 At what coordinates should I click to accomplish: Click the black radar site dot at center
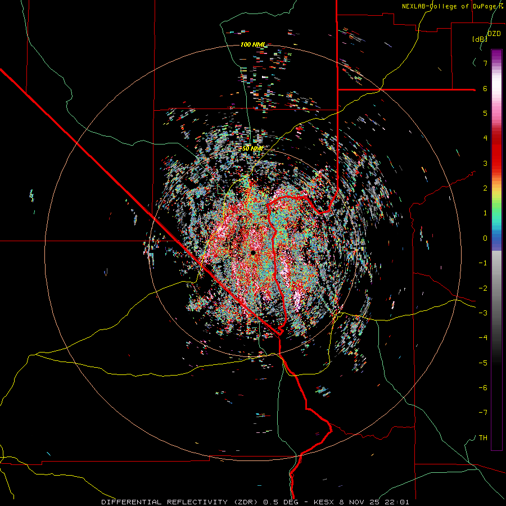click(253, 252)
